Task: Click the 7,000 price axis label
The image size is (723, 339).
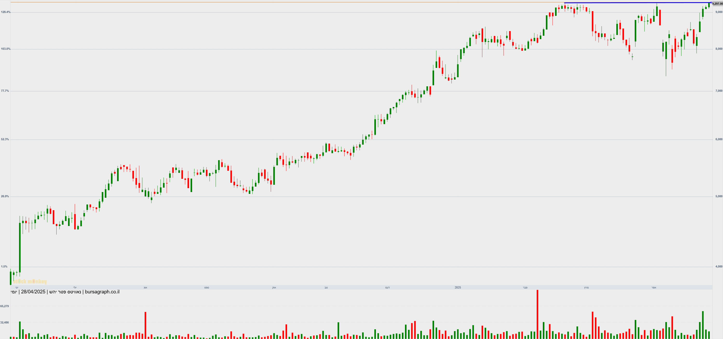Action: pos(719,91)
